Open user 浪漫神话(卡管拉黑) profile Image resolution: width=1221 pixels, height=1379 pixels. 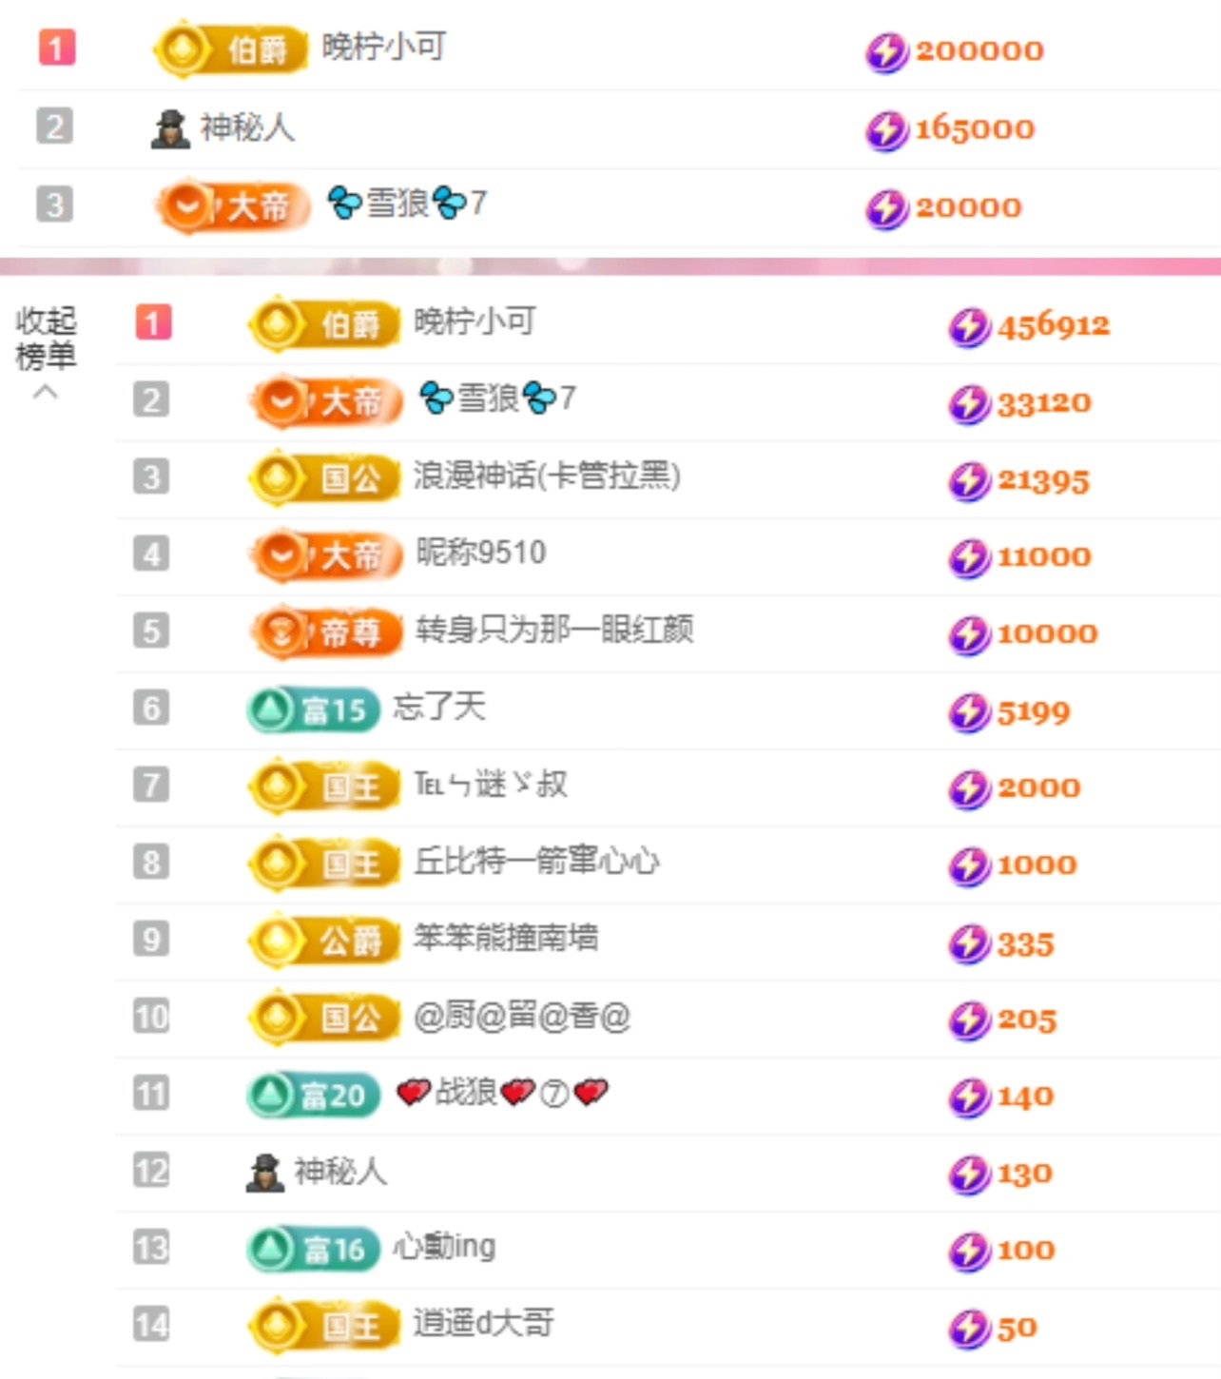tap(547, 476)
